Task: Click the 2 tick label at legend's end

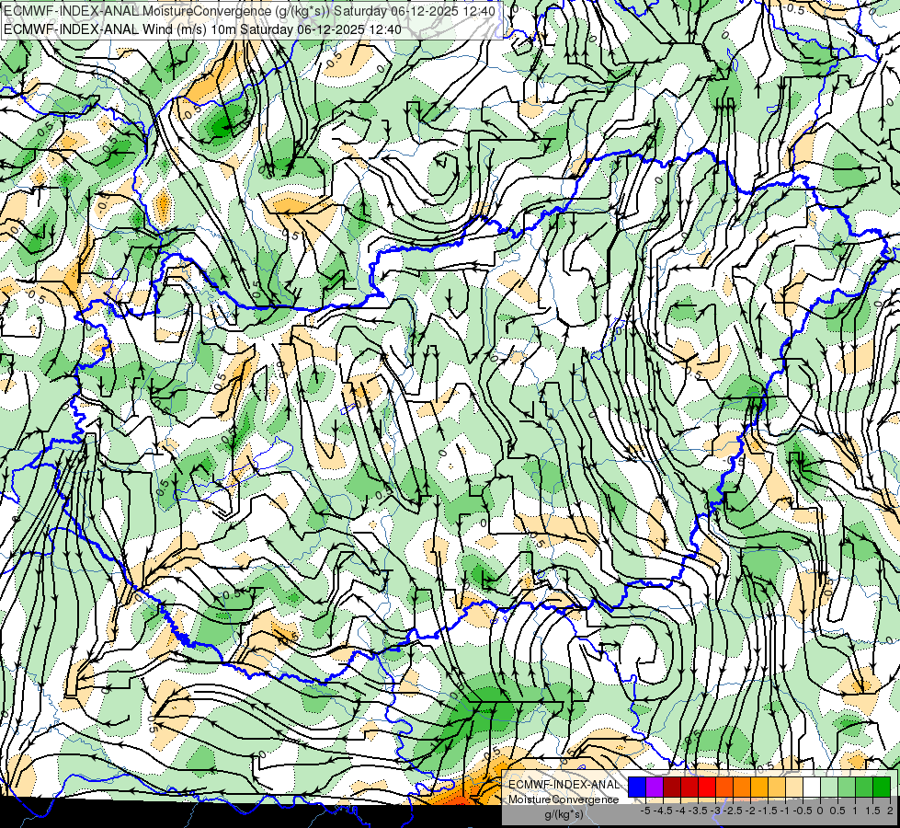Action: click(x=890, y=811)
